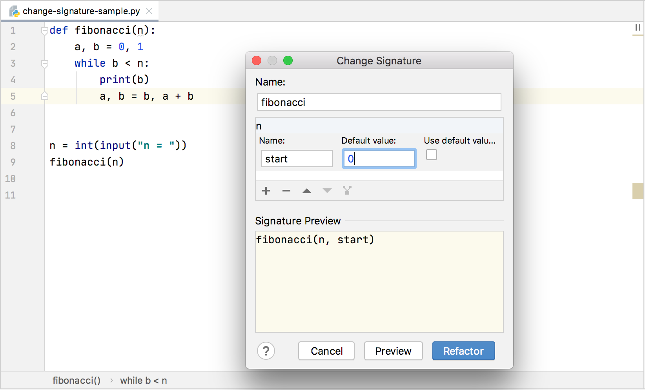The height and width of the screenshot is (390, 645).
Task: Cancel the Change Signature dialog
Action: point(326,351)
